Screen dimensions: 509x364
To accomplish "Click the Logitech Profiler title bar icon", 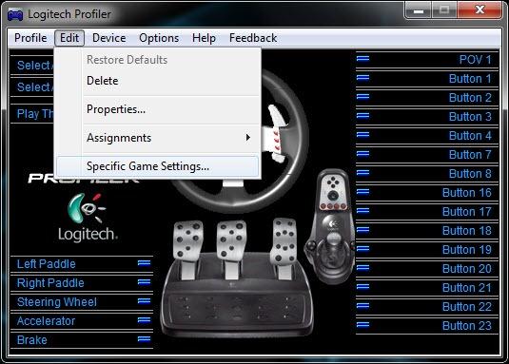I will 15,15.
